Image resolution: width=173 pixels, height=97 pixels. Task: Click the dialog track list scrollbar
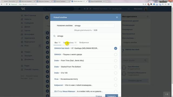point(120,58)
